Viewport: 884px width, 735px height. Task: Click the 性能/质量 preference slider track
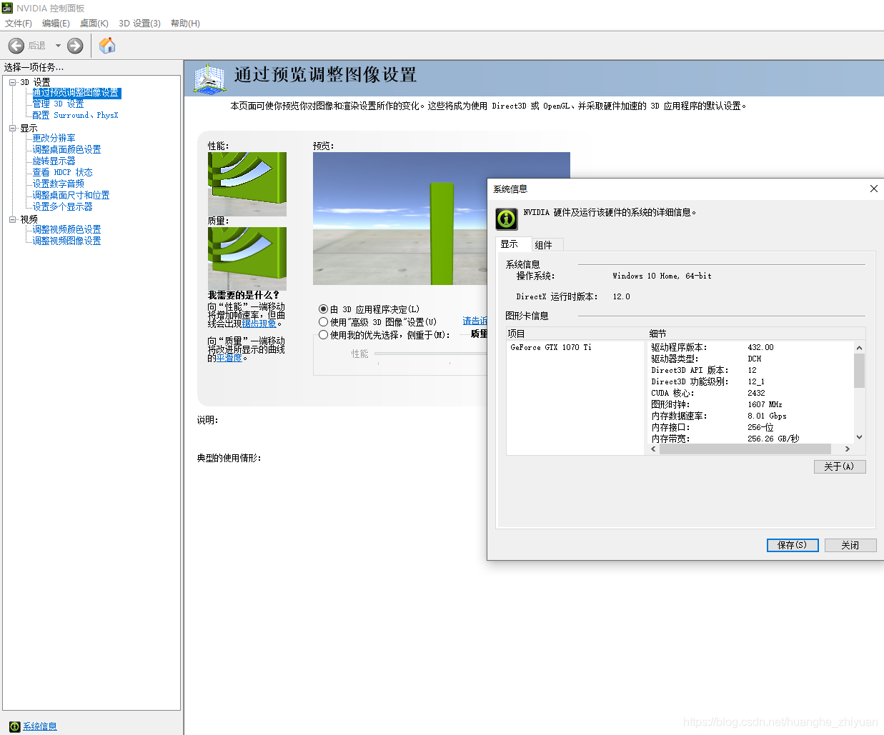coord(430,354)
